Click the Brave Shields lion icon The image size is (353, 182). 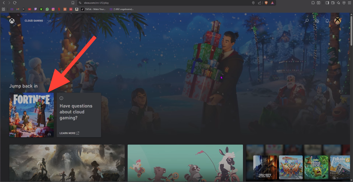tap(266, 3)
